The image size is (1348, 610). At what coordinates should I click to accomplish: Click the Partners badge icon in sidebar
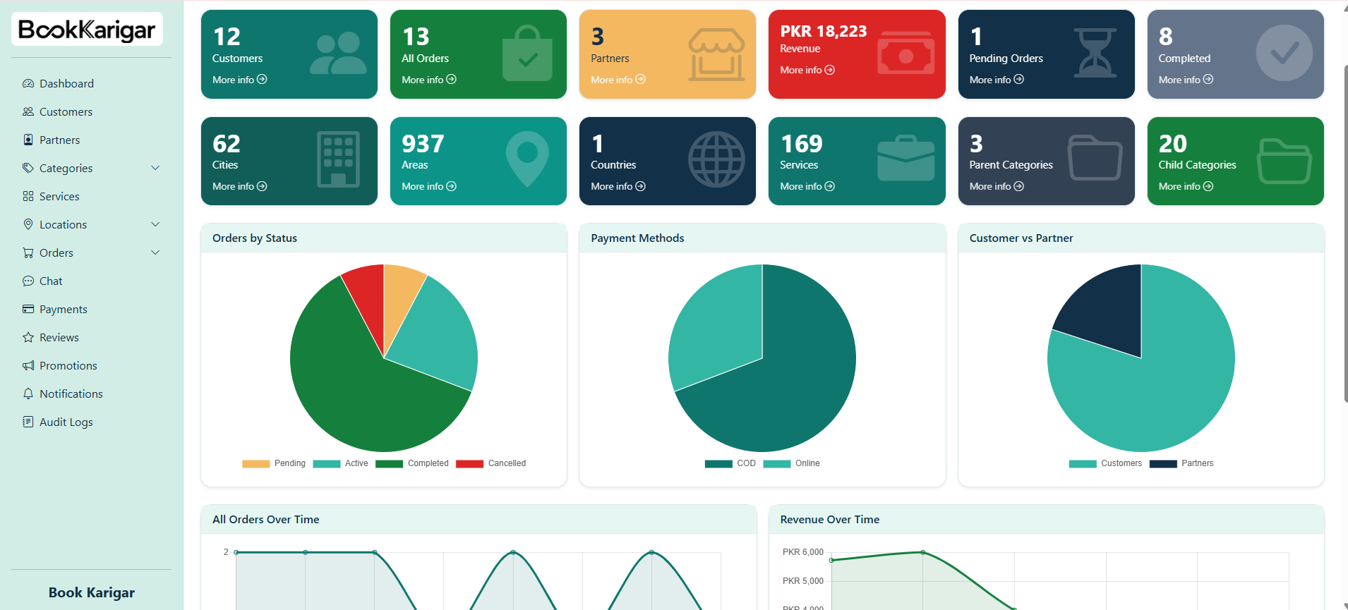pyautogui.click(x=28, y=140)
